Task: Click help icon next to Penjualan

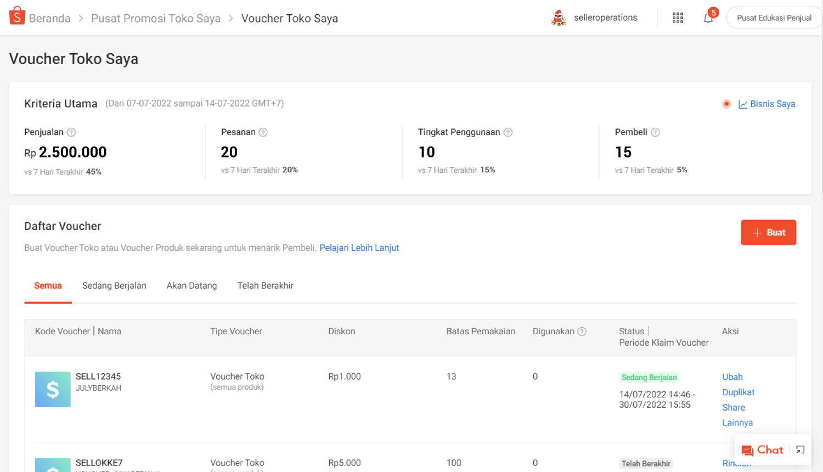Action: pyautogui.click(x=71, y=132)
